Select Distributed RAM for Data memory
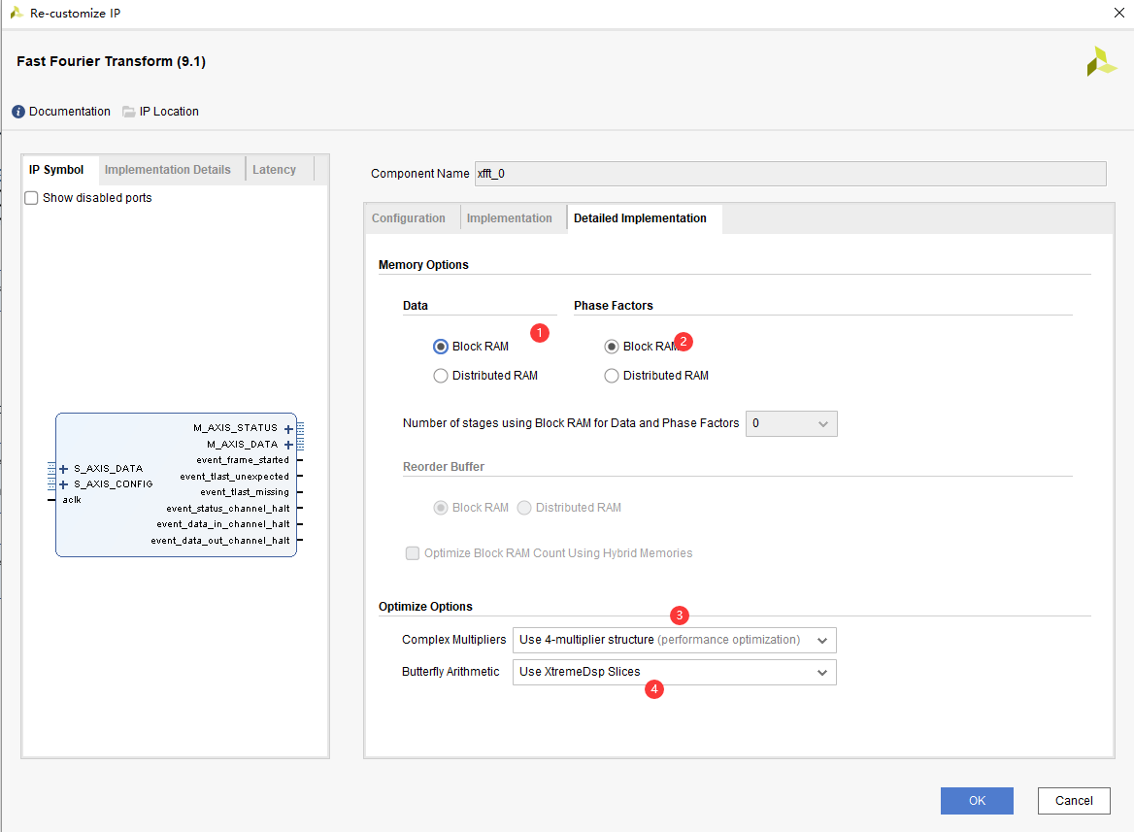 pos(441,376)
